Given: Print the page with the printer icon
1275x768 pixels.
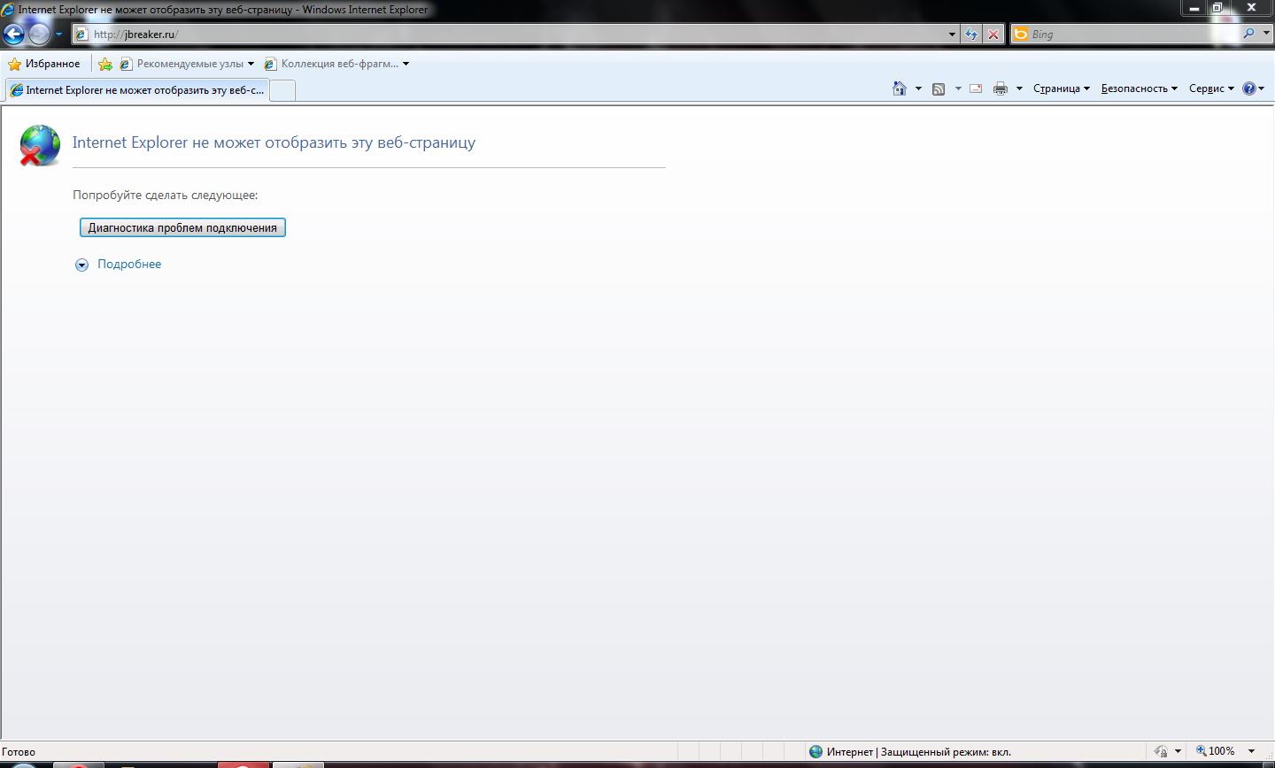Looking at the screenshot, I should 1001,88.
